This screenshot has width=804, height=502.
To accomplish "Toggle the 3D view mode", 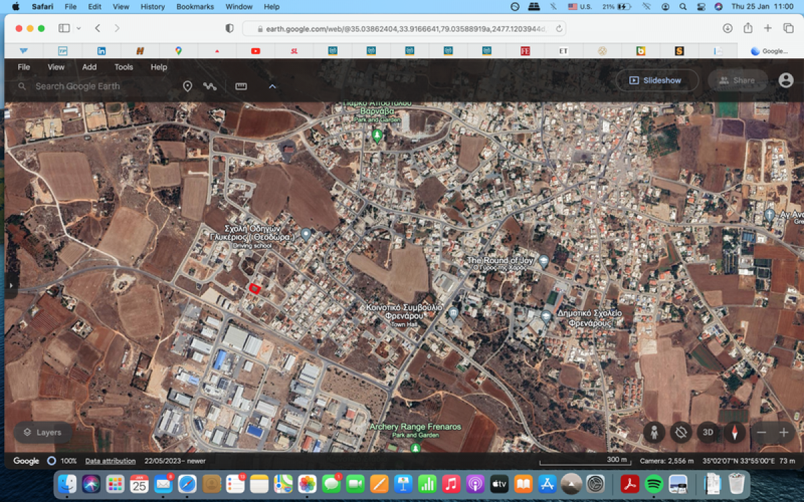I will [708, 432].
